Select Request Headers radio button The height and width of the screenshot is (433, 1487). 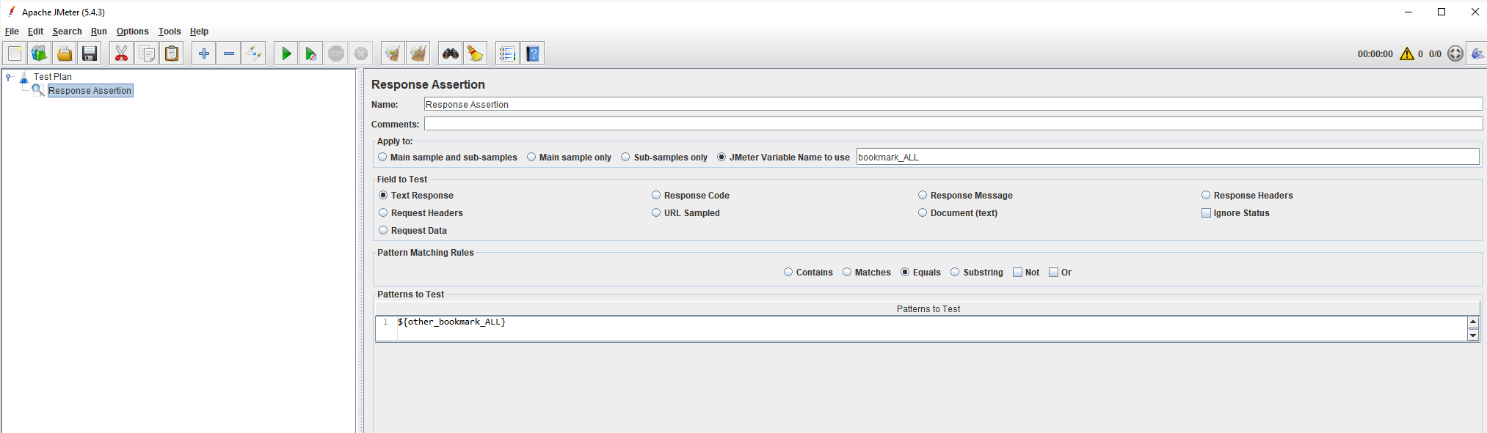pos(421,213)
